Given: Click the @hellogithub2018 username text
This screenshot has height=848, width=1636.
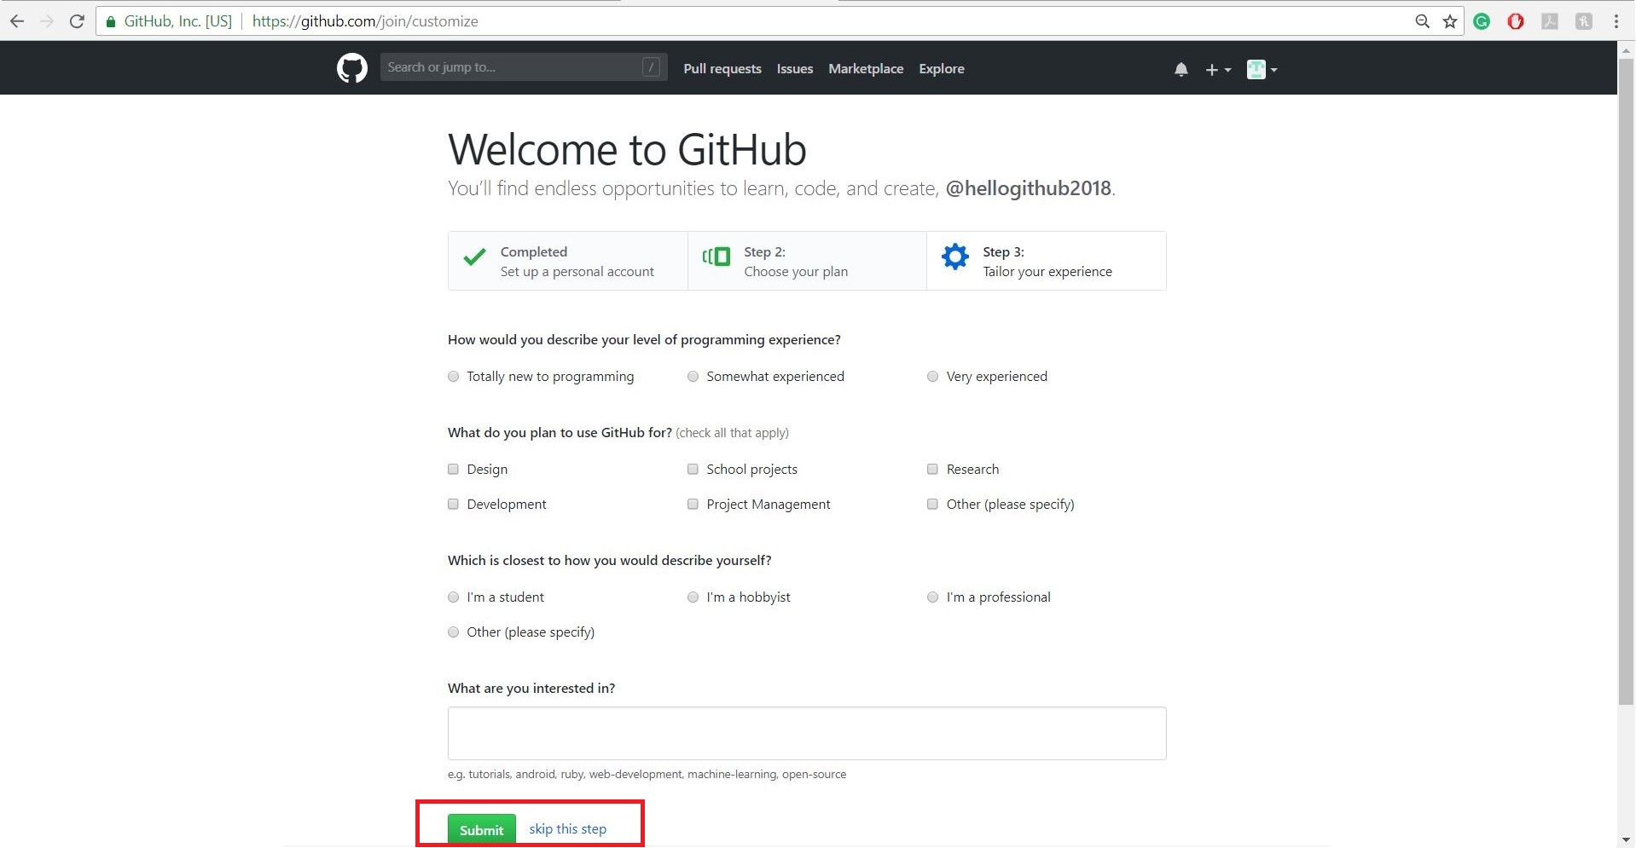Looking at the screenshot, I should [x=1028, y=188].
